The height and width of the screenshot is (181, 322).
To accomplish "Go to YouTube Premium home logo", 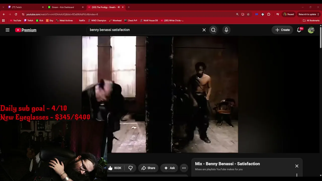I will click(26, 30).
